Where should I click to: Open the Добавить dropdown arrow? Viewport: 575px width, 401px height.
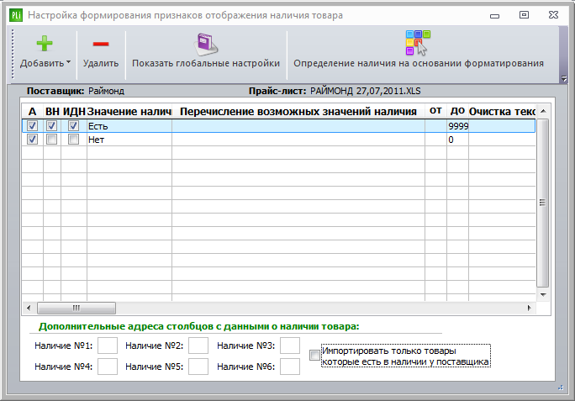pyautogui.click(x=69, y=63)
